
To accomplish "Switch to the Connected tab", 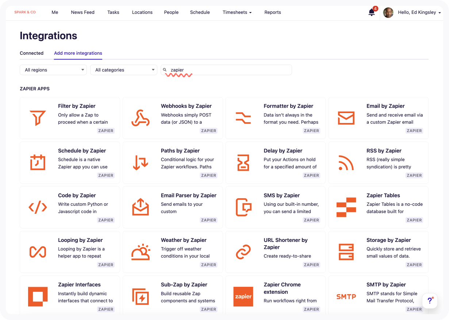I will tap(31, 53).
